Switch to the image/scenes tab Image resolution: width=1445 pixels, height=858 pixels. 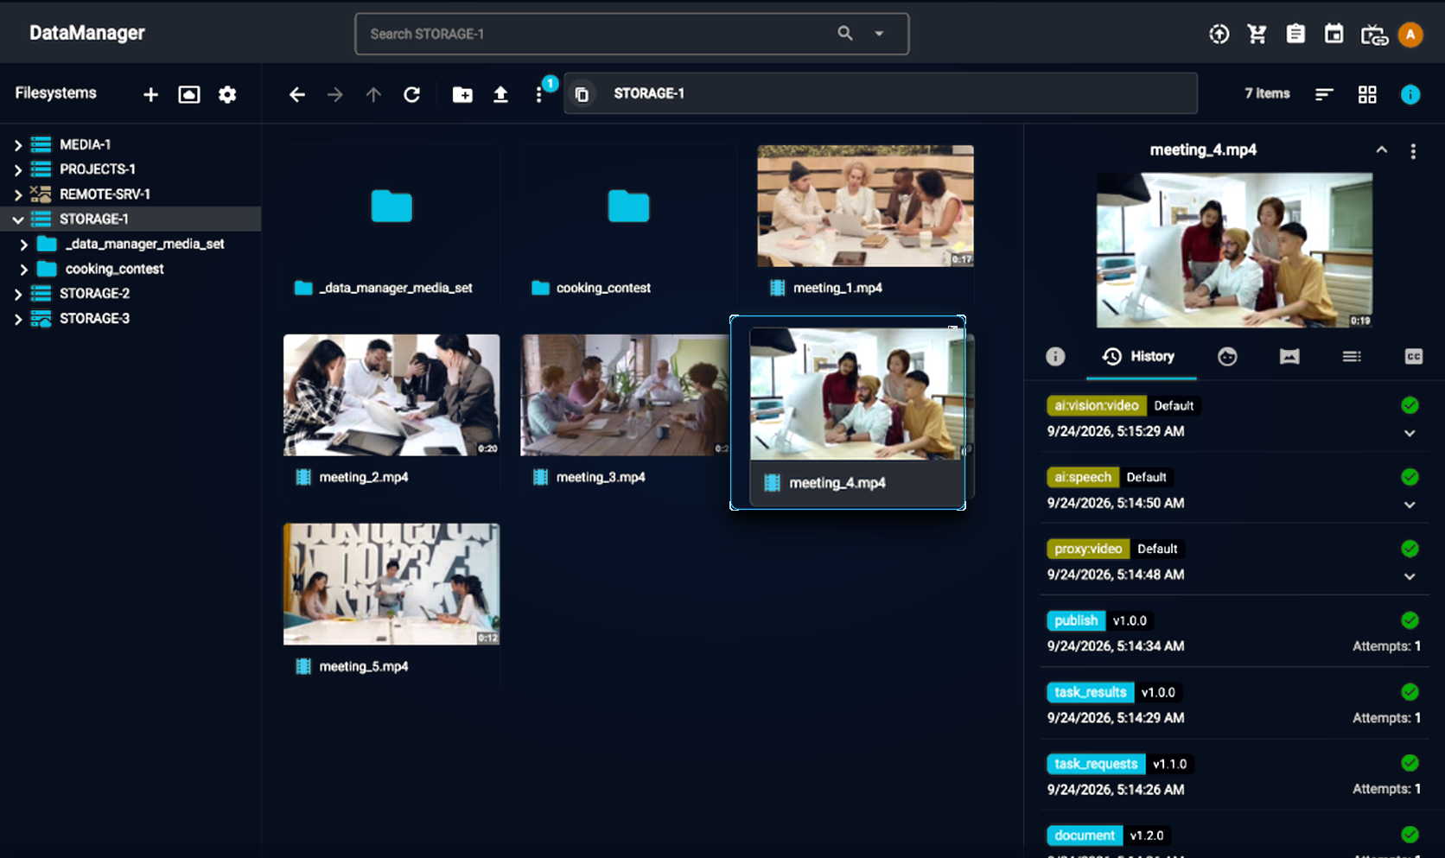pyautogui.click(x=1289, y=356)
